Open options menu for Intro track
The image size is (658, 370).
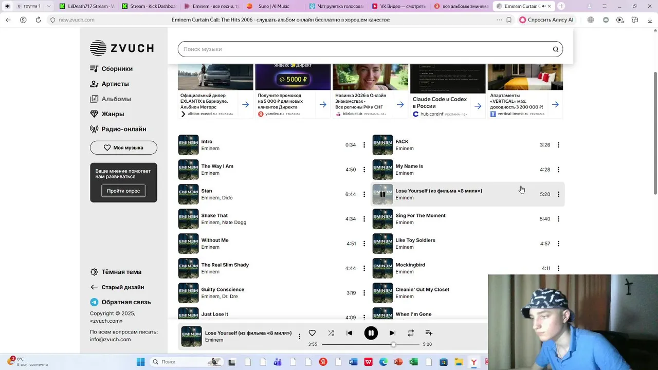[364, 145]
